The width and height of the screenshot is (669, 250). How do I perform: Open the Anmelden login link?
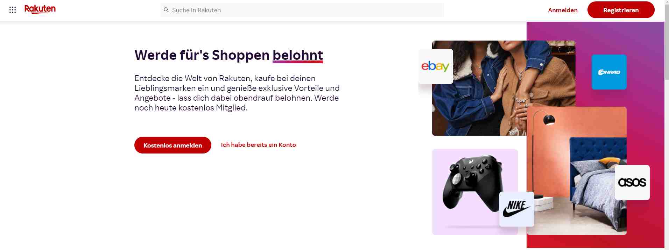(x=563, y=10)
